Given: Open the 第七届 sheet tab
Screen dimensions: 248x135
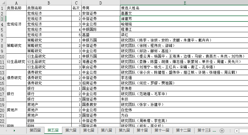Looking at the screenshot, I should (89, 130).
